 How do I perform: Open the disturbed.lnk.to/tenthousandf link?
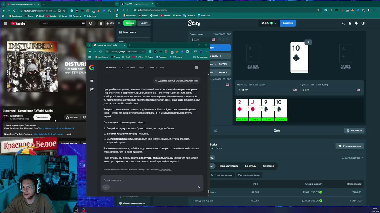coord(57,128)
